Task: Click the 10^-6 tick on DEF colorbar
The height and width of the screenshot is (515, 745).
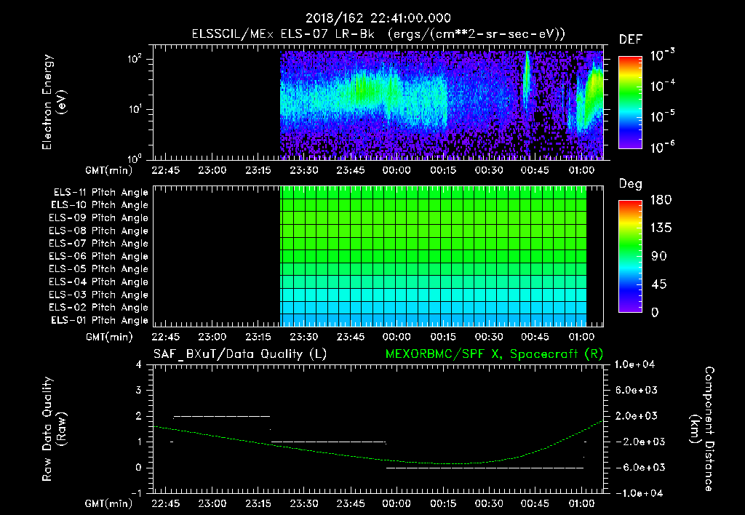Action: (662, 147)
